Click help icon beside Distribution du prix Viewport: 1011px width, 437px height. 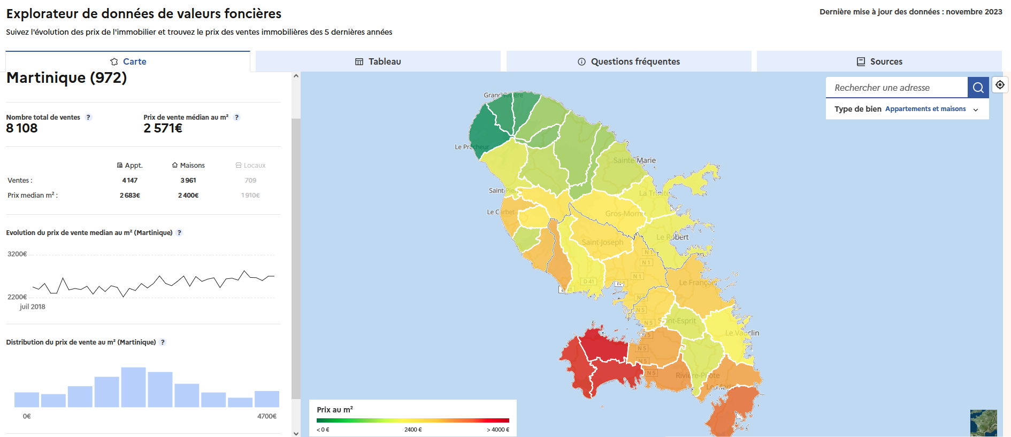pos(163,342)
